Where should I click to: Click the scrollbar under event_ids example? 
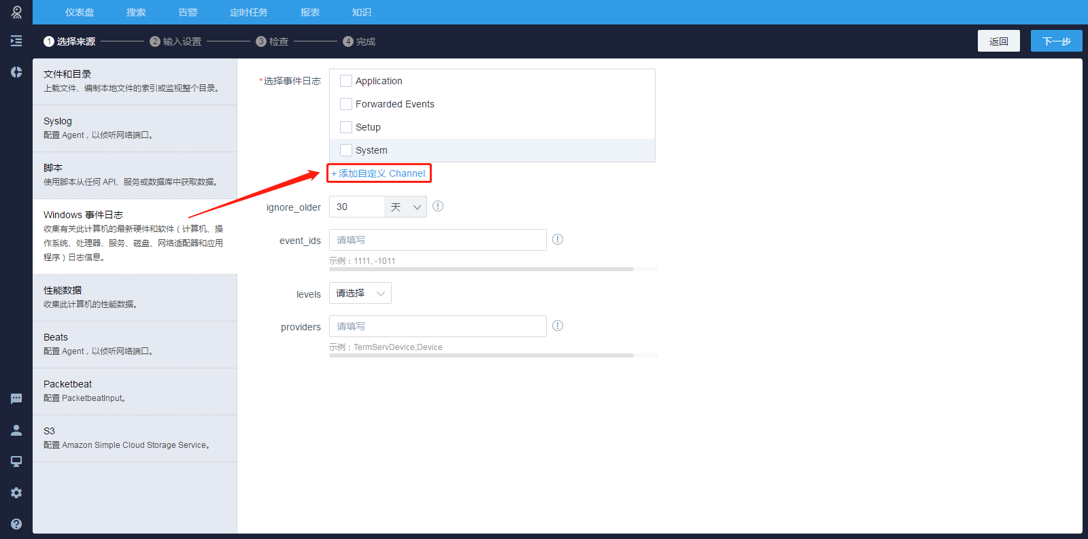[481, 269]
